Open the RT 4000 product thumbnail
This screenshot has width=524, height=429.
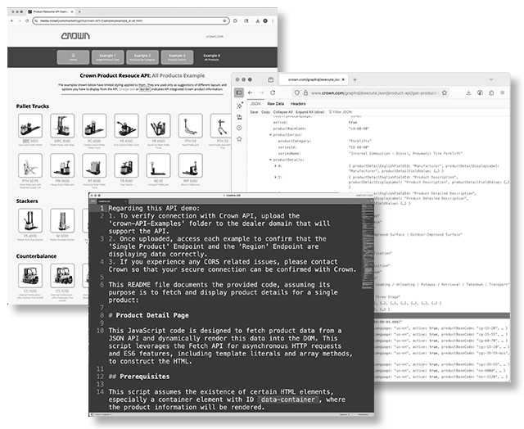(94, 165)
